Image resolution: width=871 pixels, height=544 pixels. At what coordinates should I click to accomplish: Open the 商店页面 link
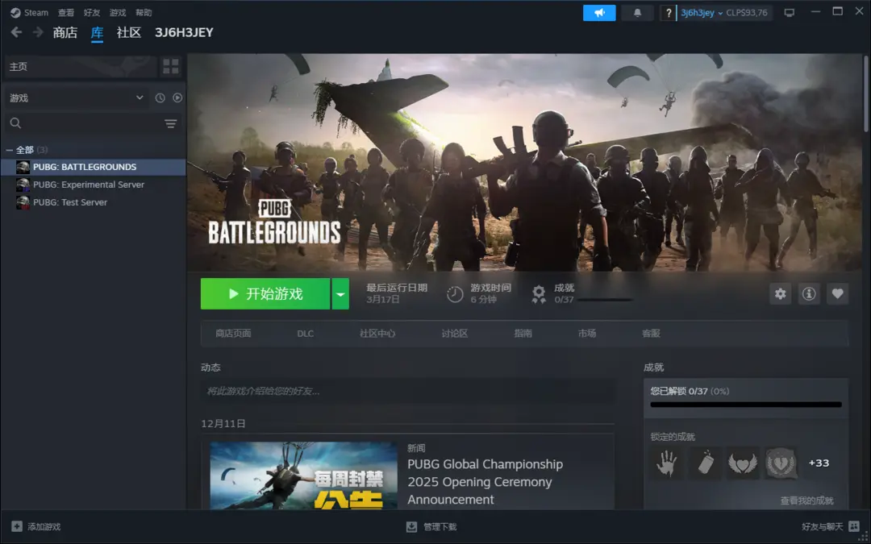click(x=233, y=333)
